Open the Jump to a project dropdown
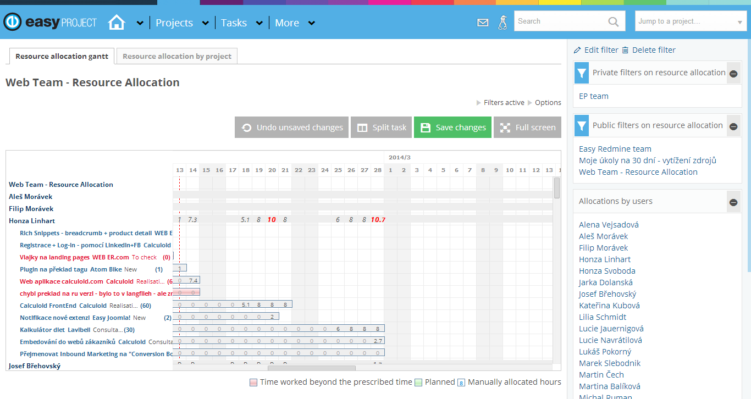 pos(691,21)
